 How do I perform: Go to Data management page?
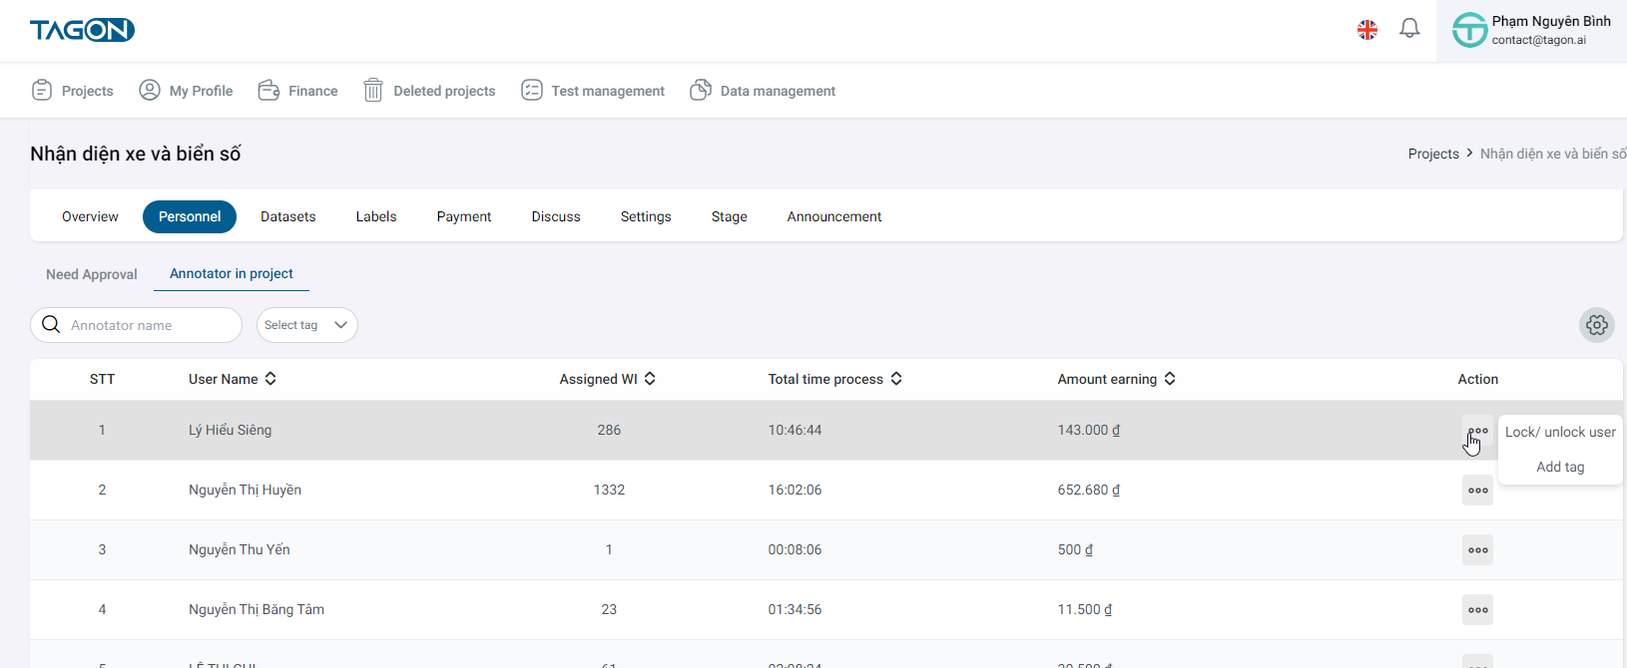(763, 91)
